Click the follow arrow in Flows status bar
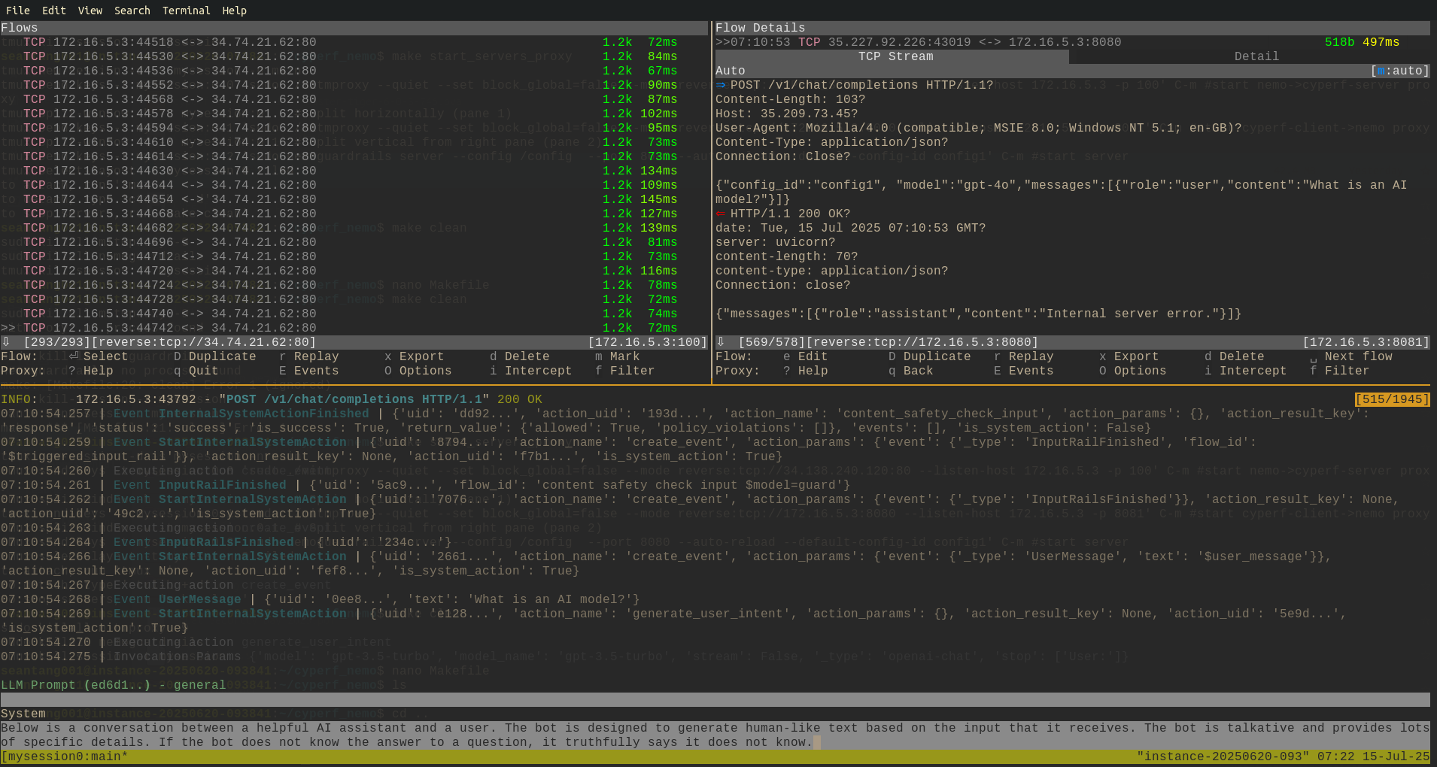Image resolution: width=1437 pixels, height=767 pixels. pos(7,342)
